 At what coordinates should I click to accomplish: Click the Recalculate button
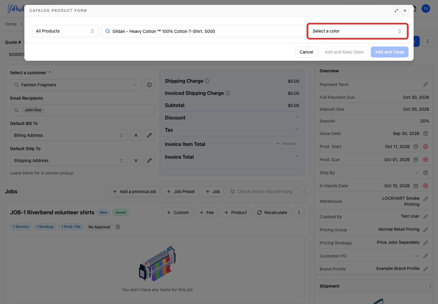pyautogui.click(x=272, y=212)
